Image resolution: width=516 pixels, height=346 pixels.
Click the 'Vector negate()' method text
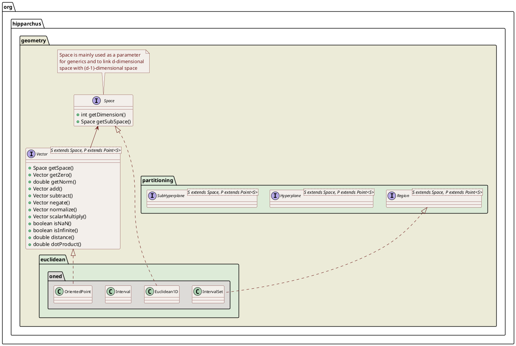[51, 203]
